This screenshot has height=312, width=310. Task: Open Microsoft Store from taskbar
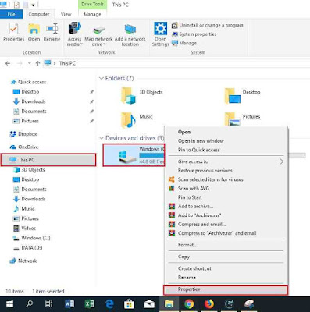click(x=129, y=304)
